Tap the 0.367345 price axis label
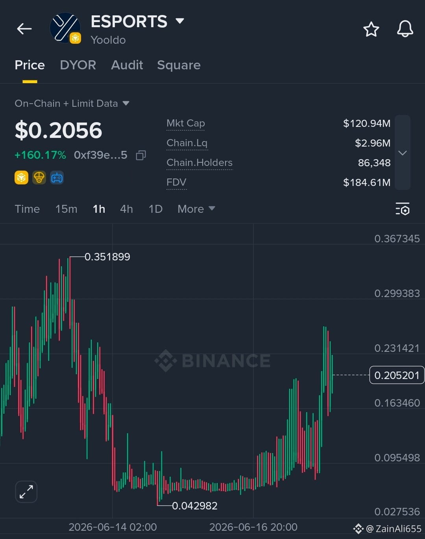The height and width of the screenshot is (539, 425). [x=397, y=239]
